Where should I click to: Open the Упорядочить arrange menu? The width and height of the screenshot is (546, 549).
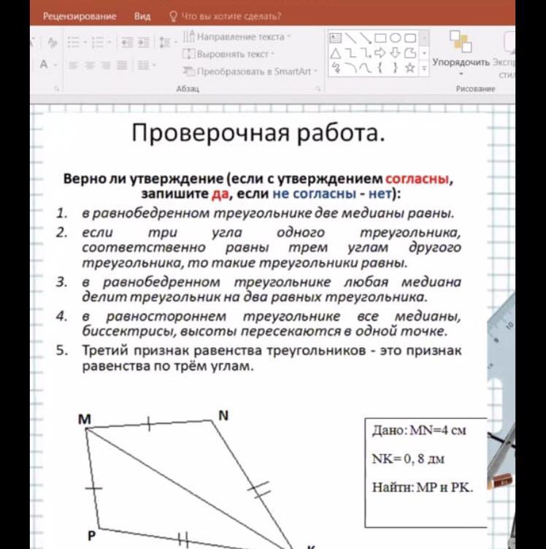click(x=461, y=53)
